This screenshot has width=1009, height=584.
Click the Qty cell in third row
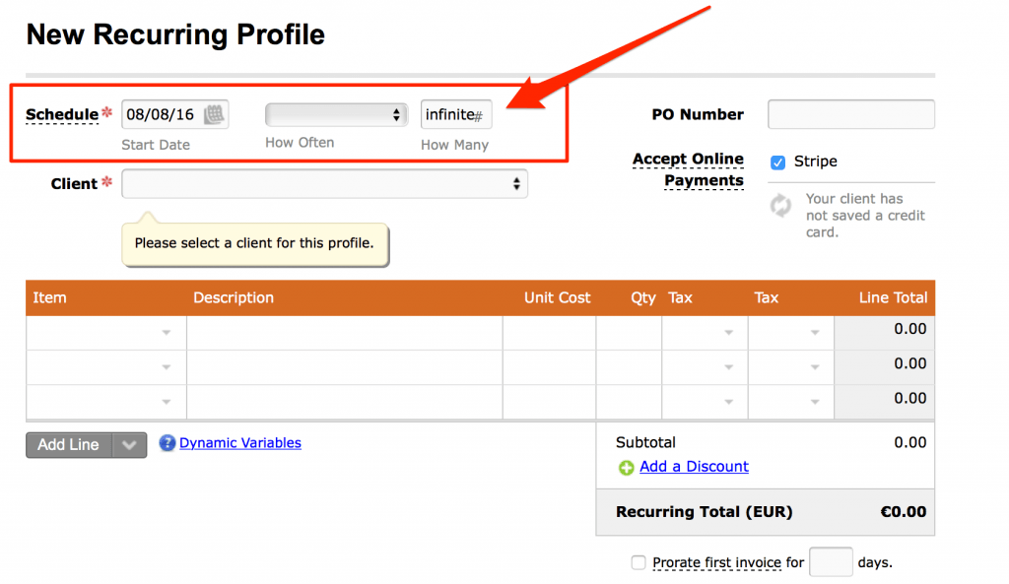point(630,402)
